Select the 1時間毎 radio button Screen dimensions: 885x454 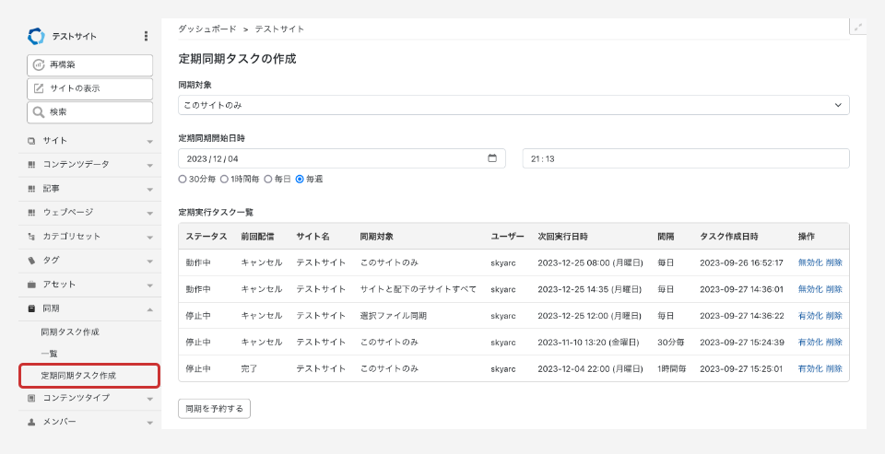click(x=225, y=180)
